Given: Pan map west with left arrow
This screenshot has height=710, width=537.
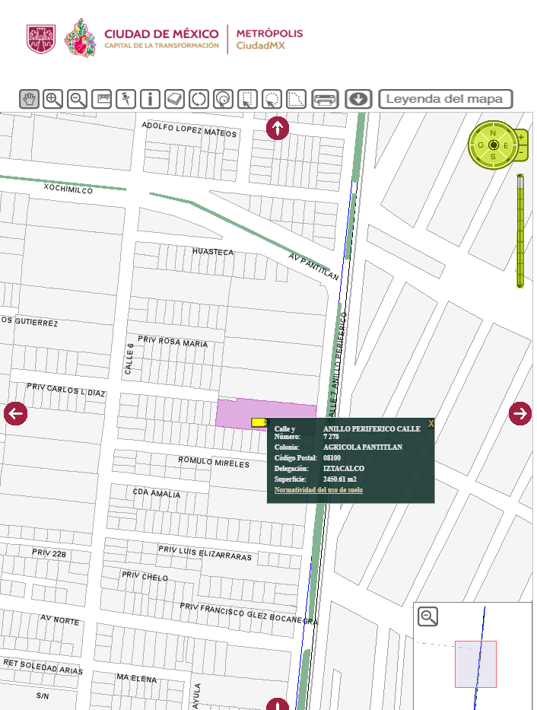Looking at the screenshot, I should coord(16,413).
